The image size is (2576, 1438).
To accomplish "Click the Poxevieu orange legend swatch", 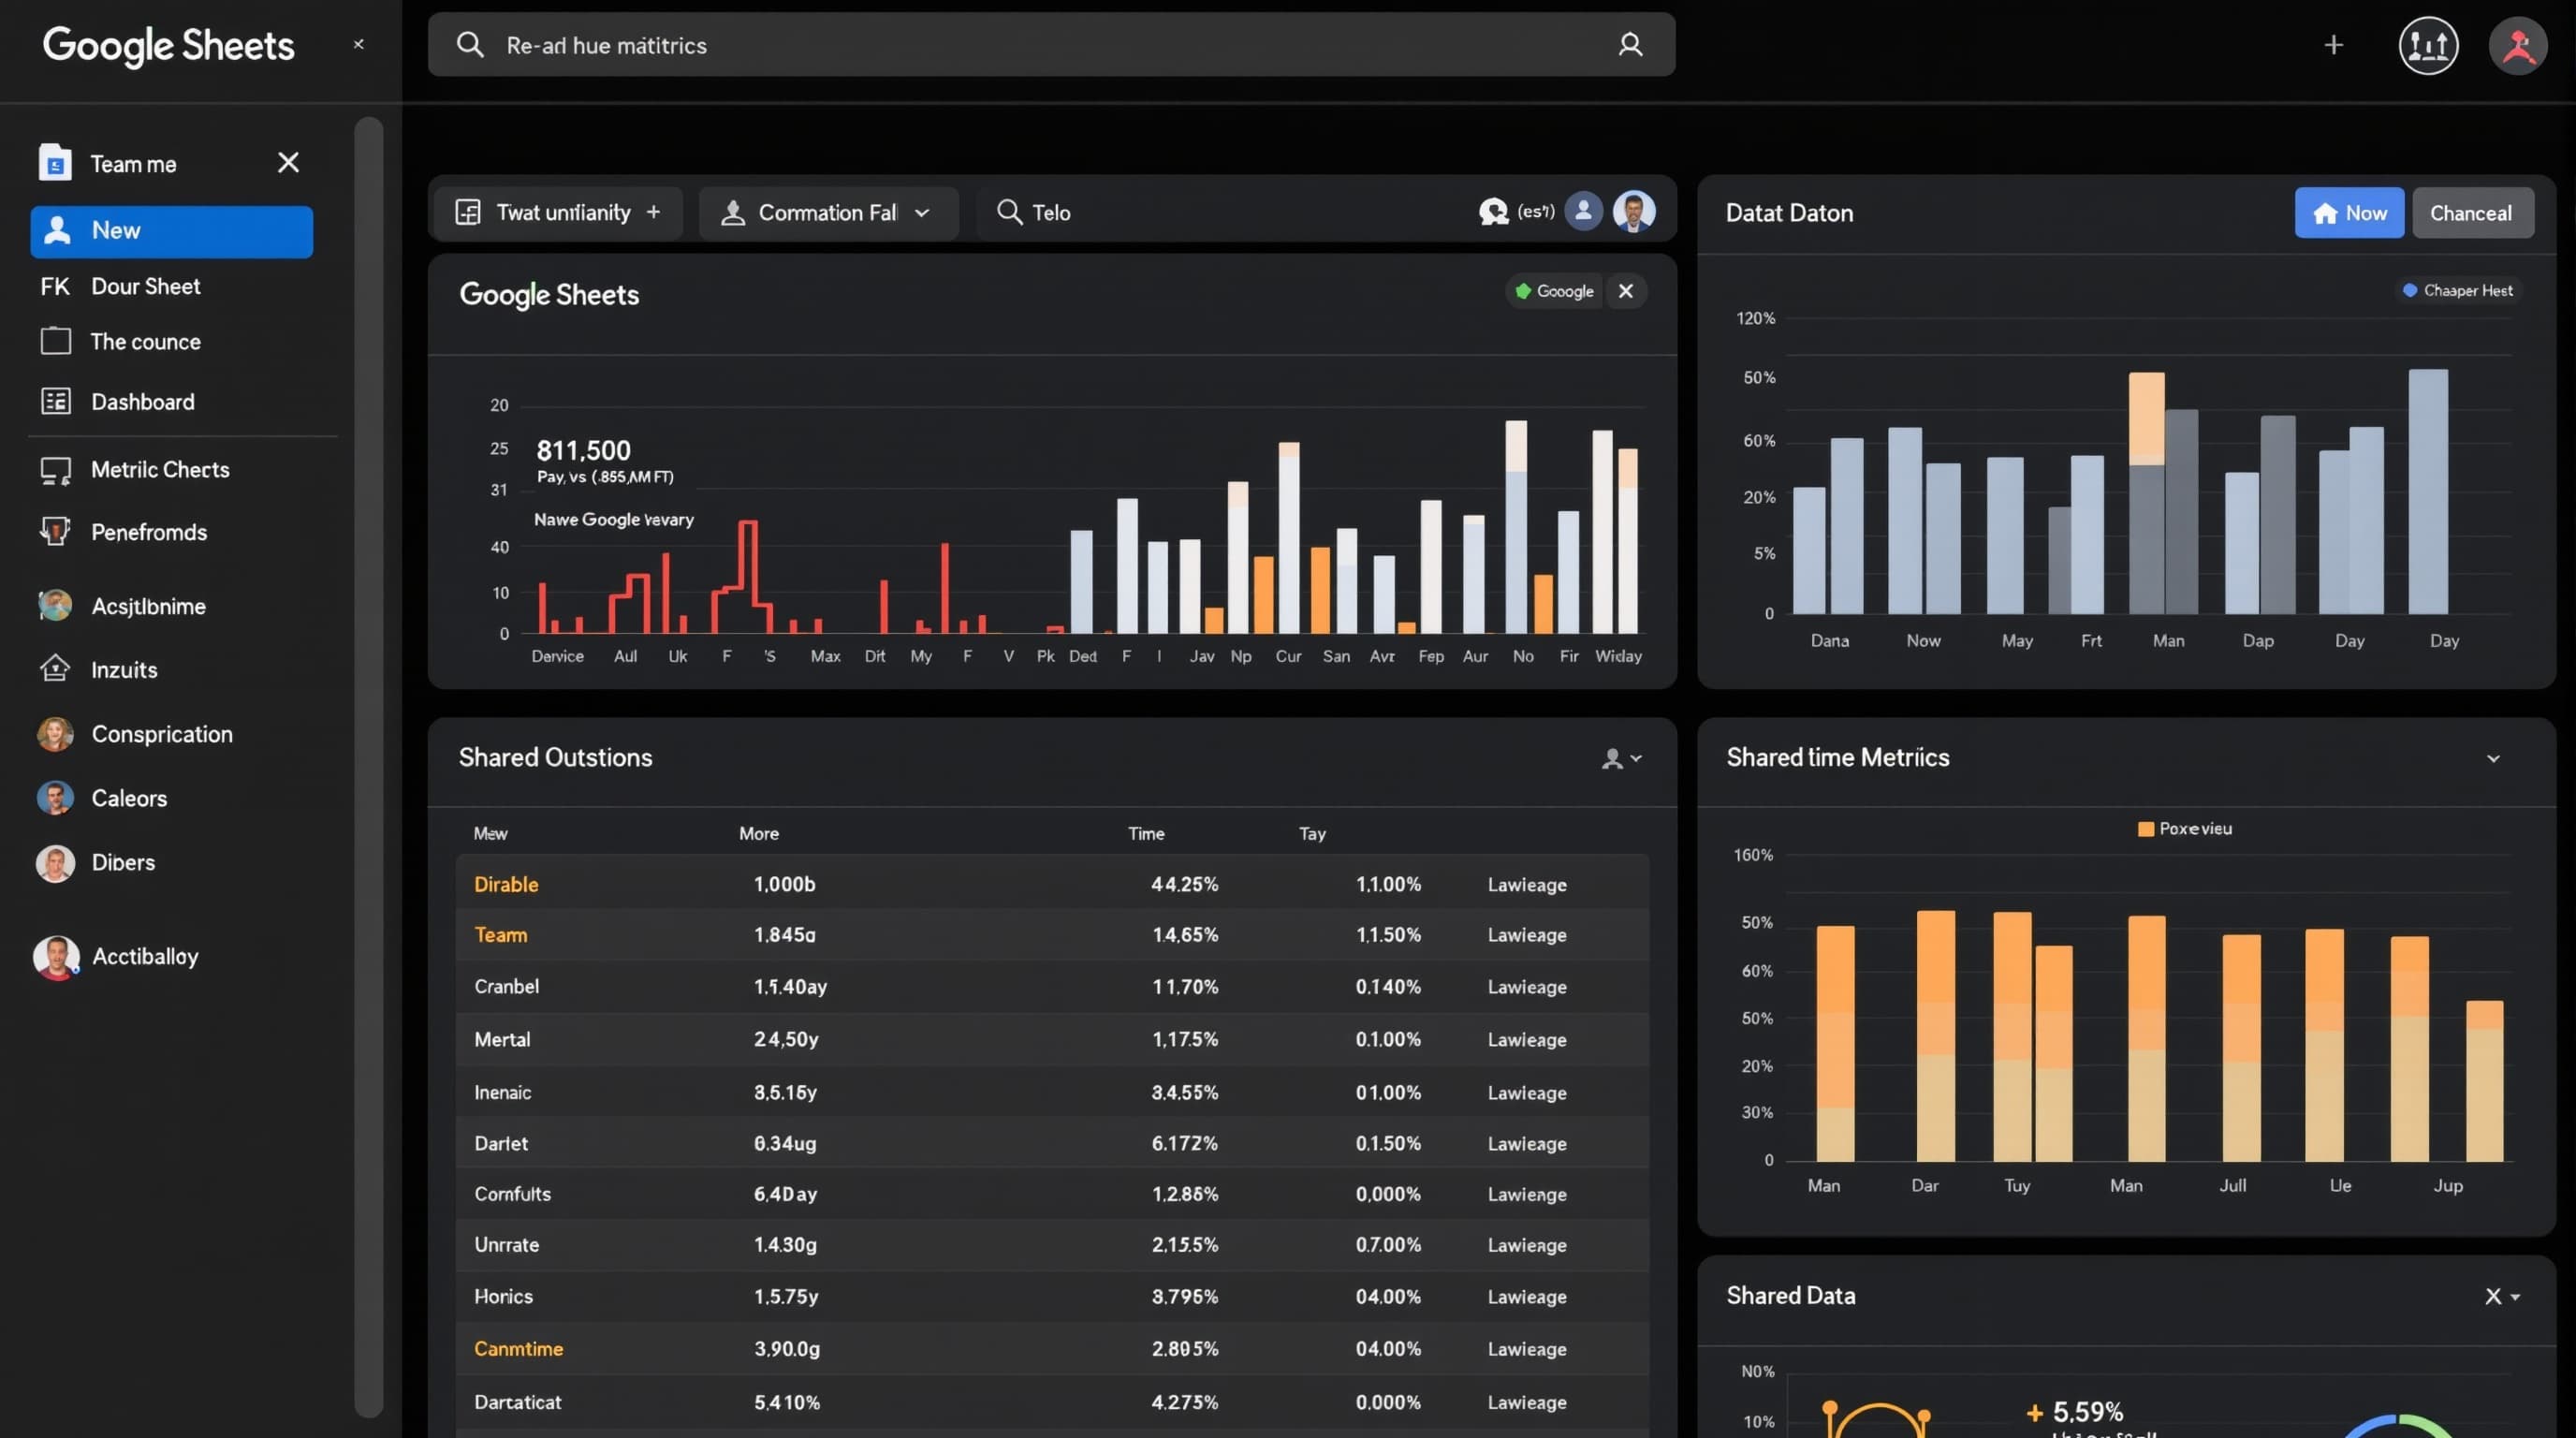I will pos(2145,829).
